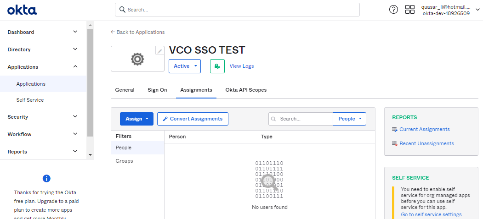This screenshot has height=219, width=483.
Task: Open the account dropdown arrow
Action: (477, 10)
